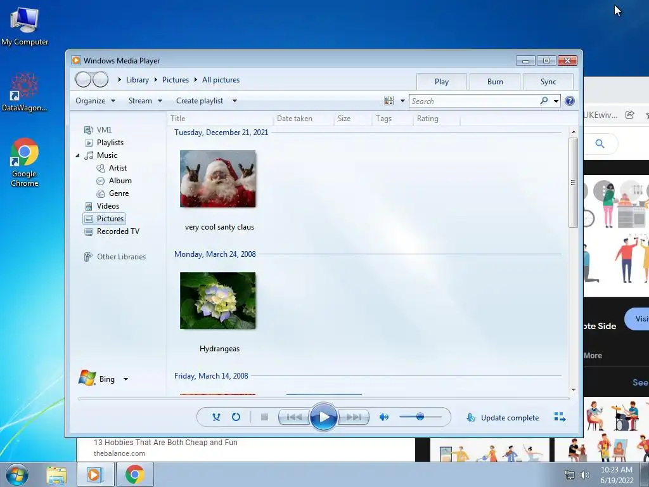The image size is (649, 487).
Task: Expand the arrow before Library breadcrumb
Action: 119,79
